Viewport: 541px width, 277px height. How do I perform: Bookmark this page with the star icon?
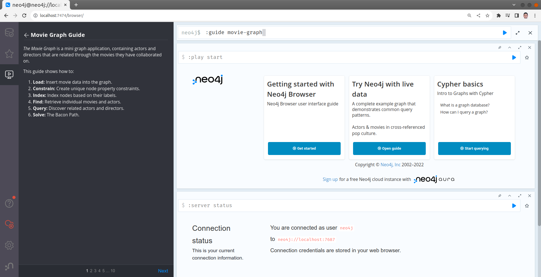[487, 15]
